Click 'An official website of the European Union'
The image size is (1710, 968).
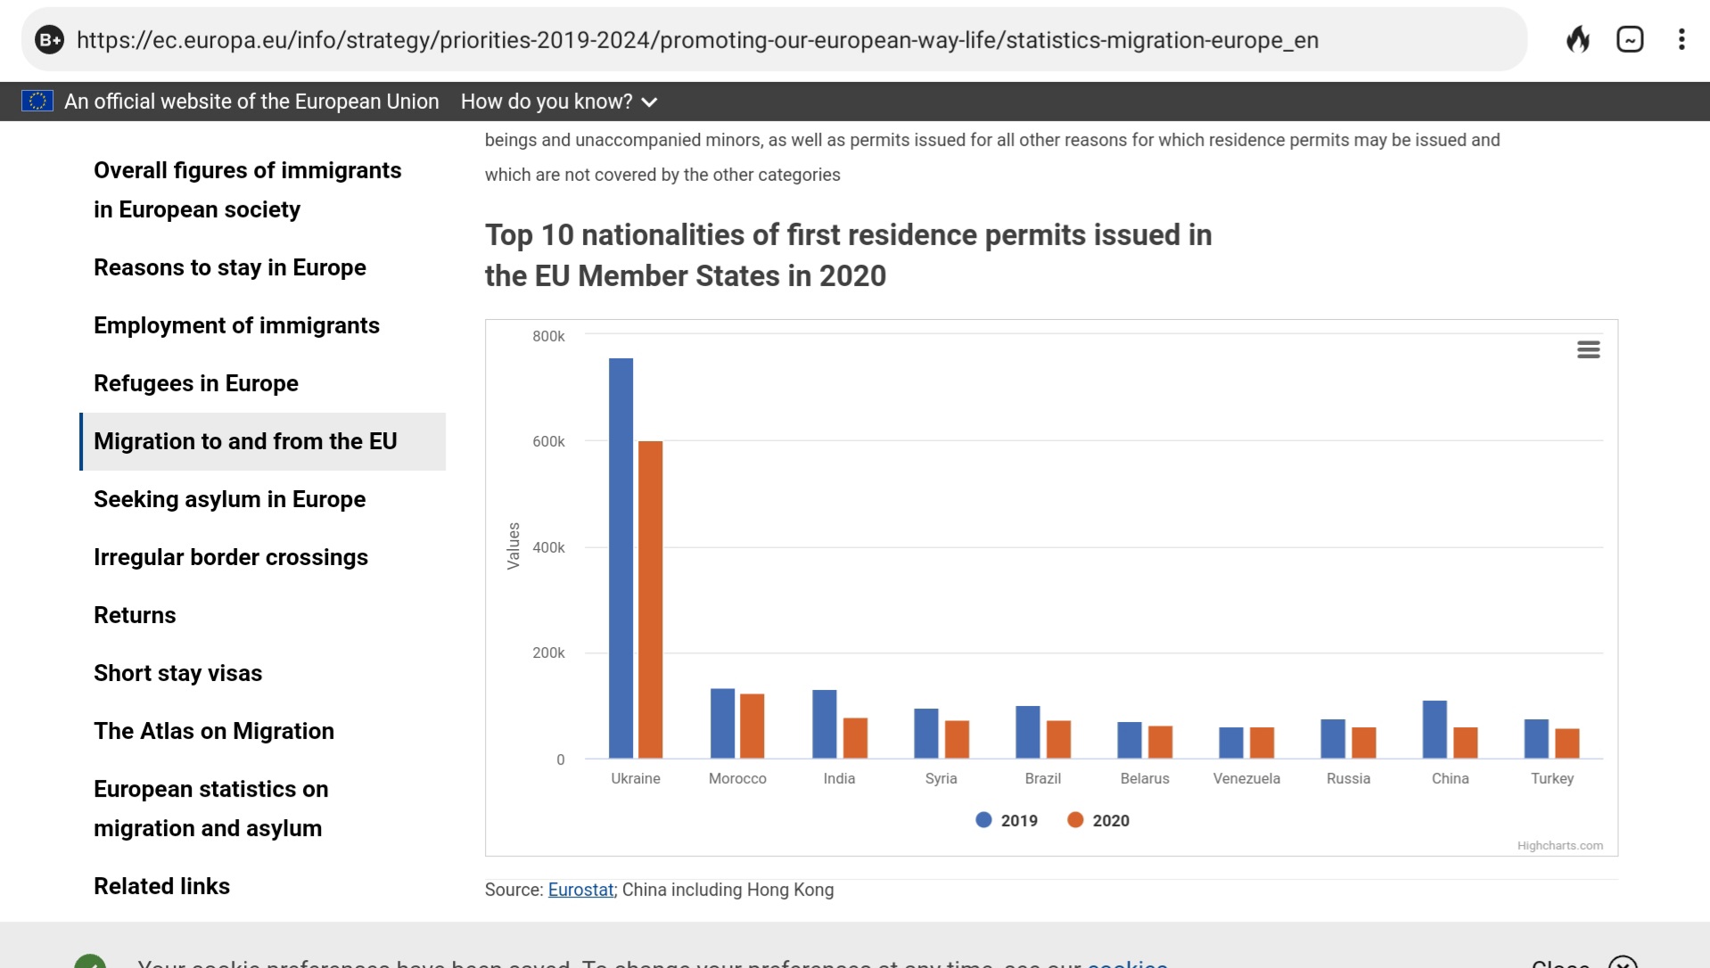(x=251, y=102)
